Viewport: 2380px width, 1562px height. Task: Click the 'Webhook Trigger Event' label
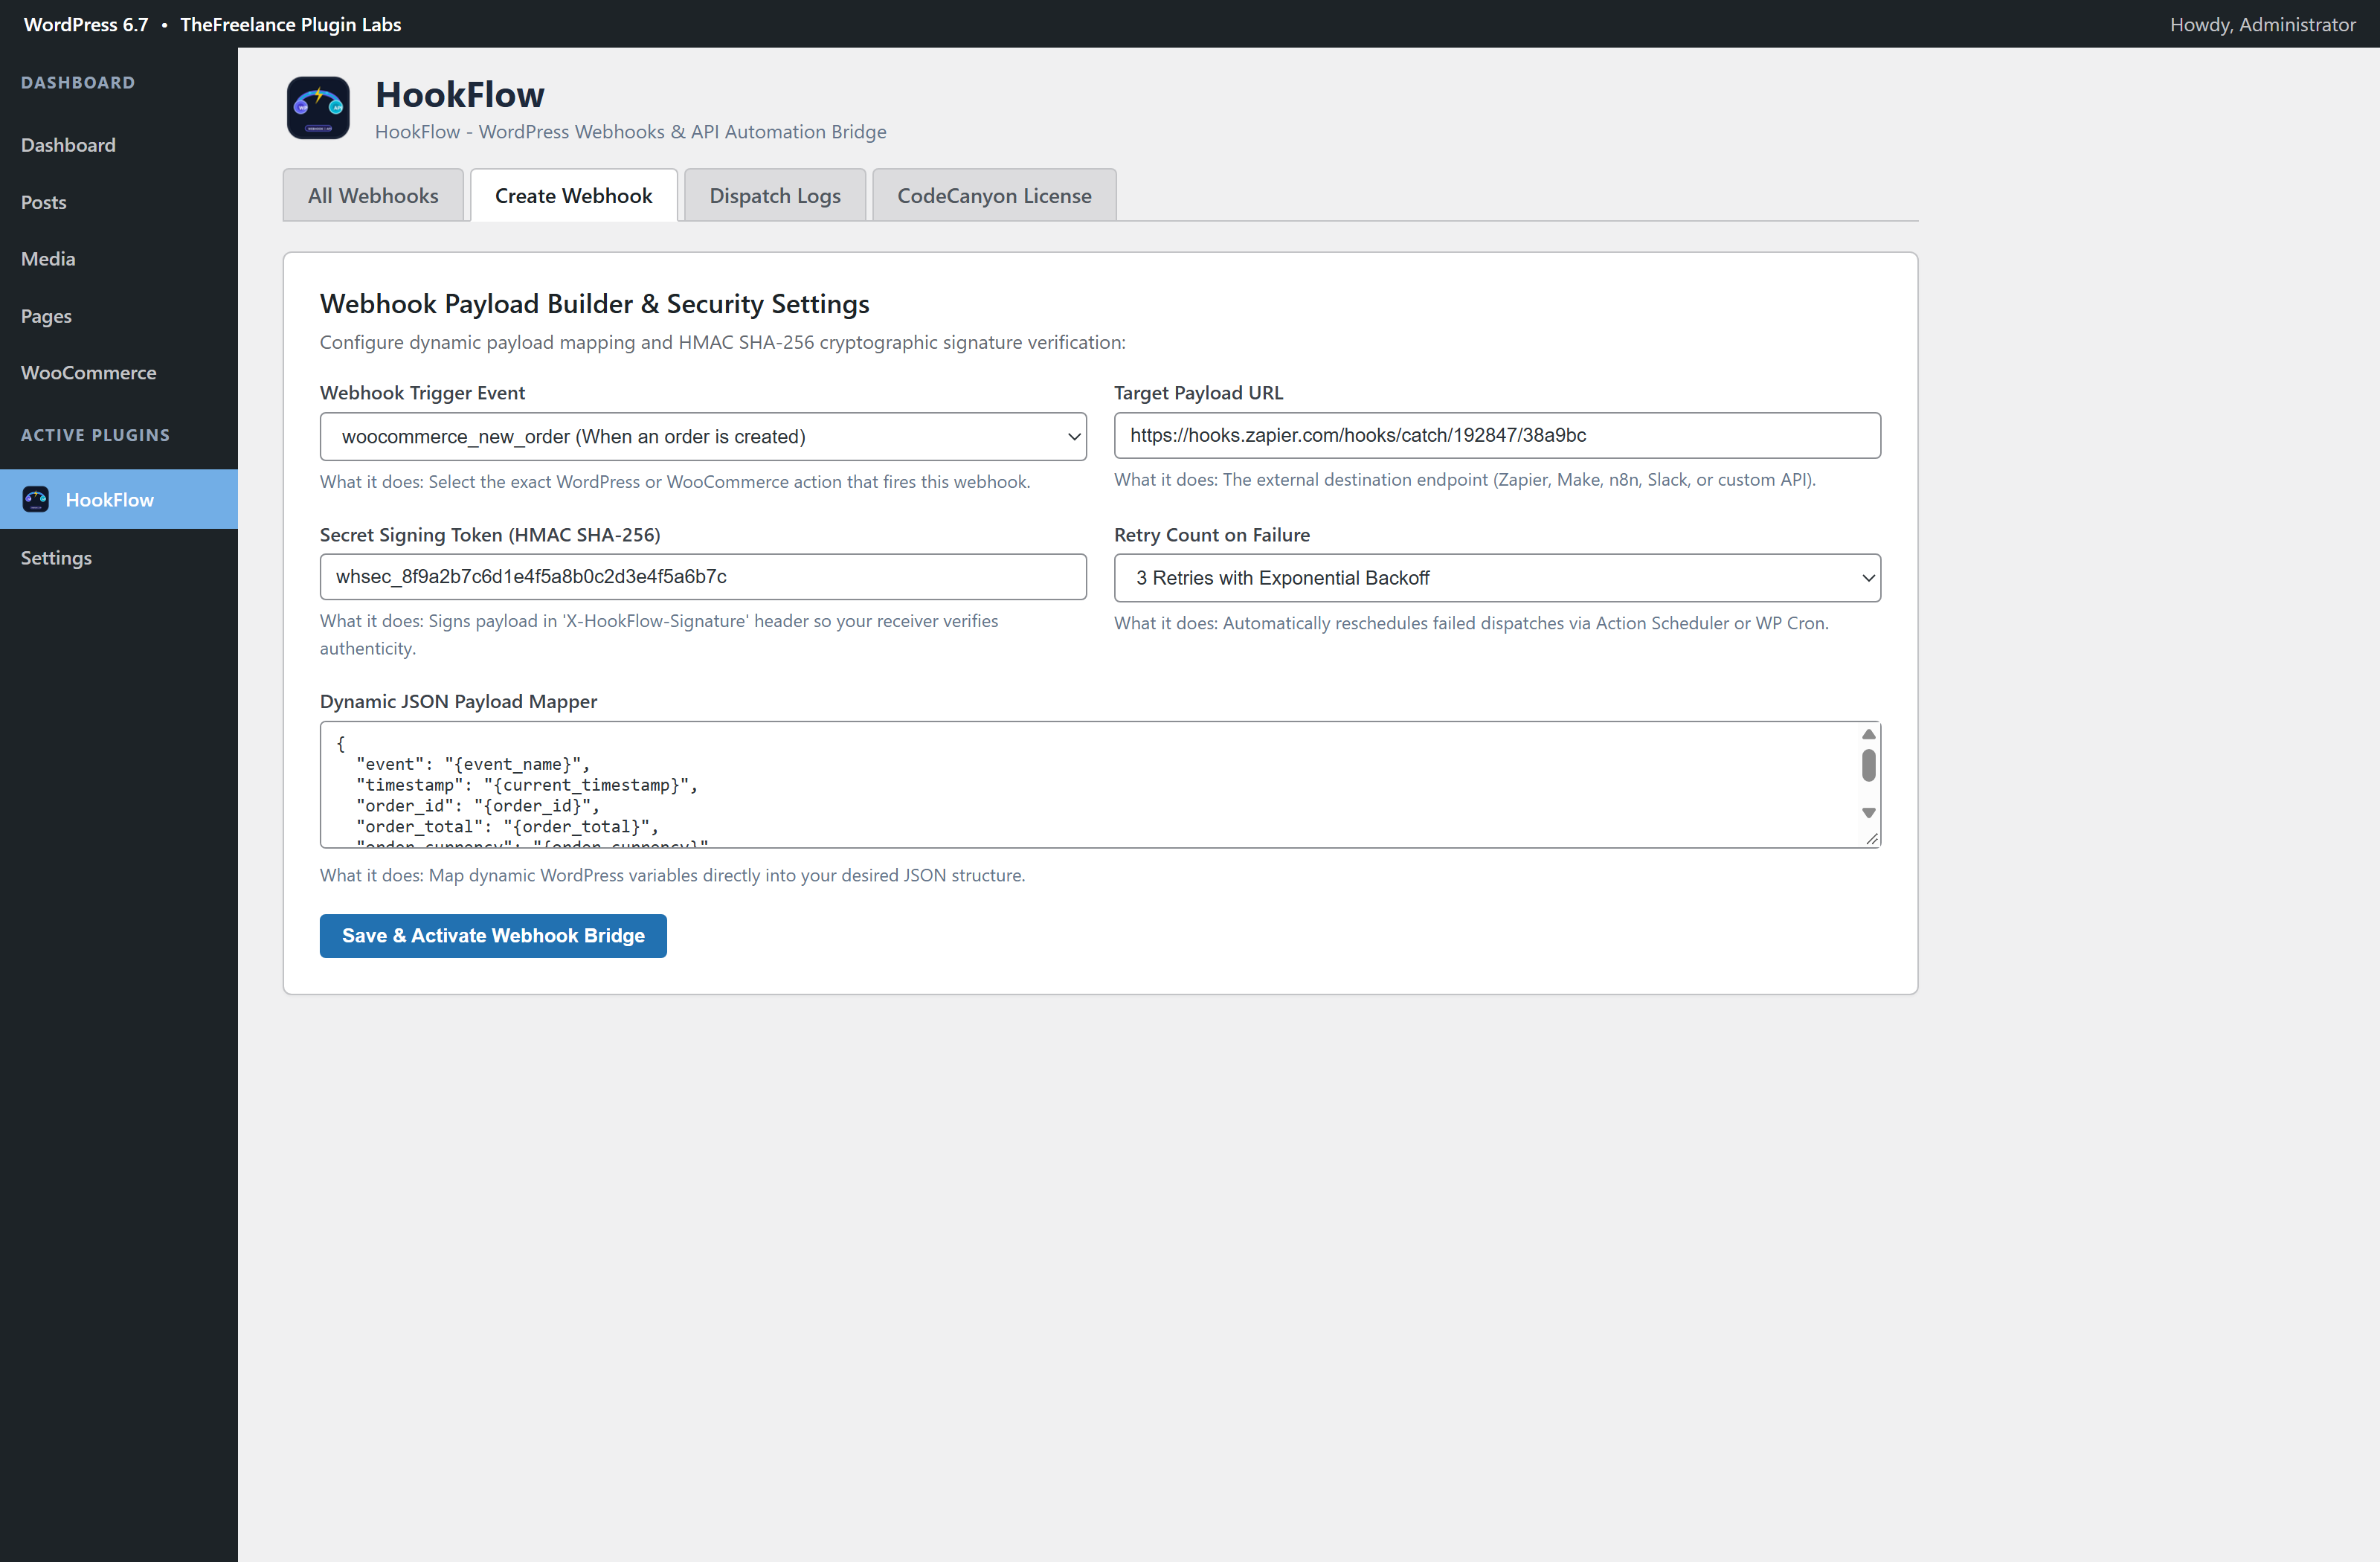click(422, 393)
